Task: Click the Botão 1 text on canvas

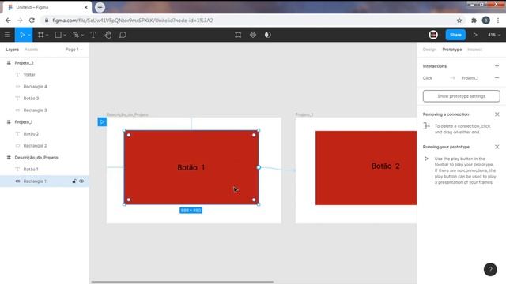Action: pos(191,167)
